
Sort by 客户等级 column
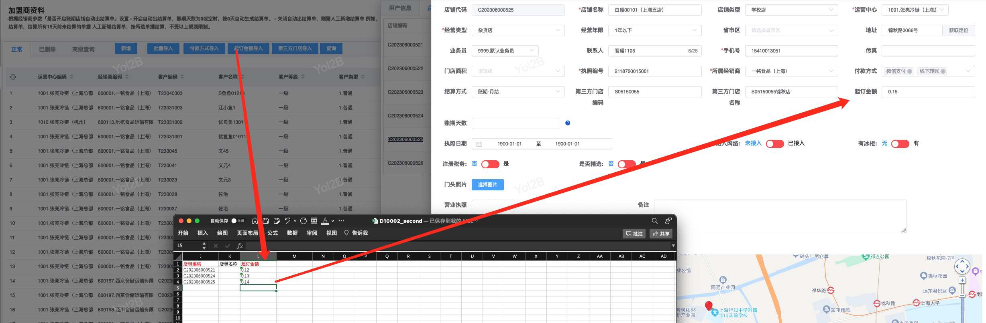[x=303, y=77]
